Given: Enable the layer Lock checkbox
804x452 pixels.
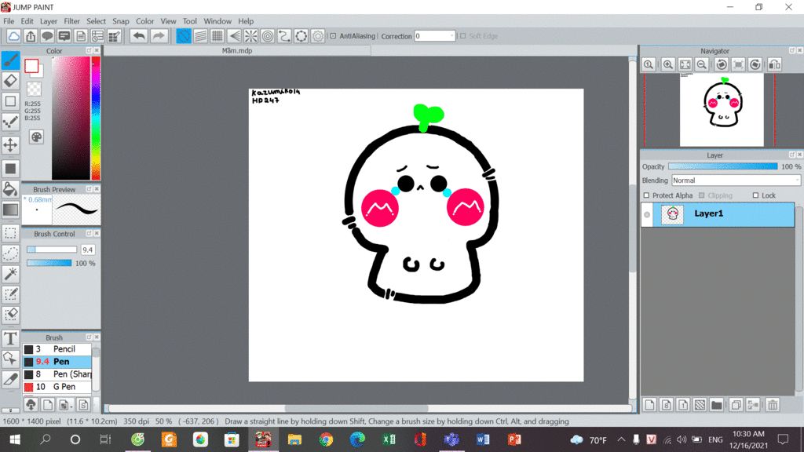Looking at the screenshot, I should (x=755, y=195).
